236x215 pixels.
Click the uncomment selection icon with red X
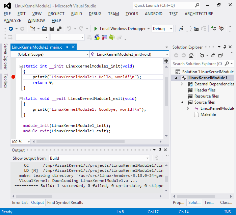[221, 29]
